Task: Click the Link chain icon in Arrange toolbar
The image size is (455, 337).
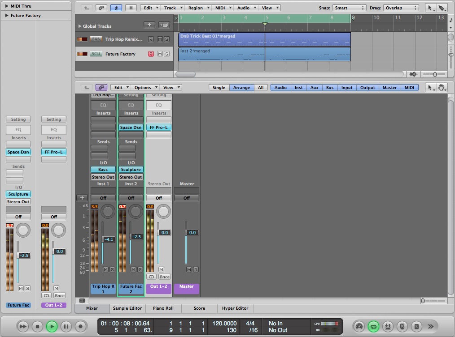Action: 102,8
